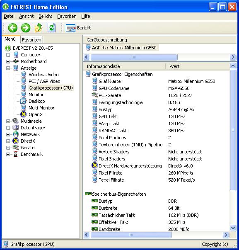Screen dimensions: 239x250
Task: Select Grafikprozessor (GPU) tree entry
Action: [x=51, y=88]
